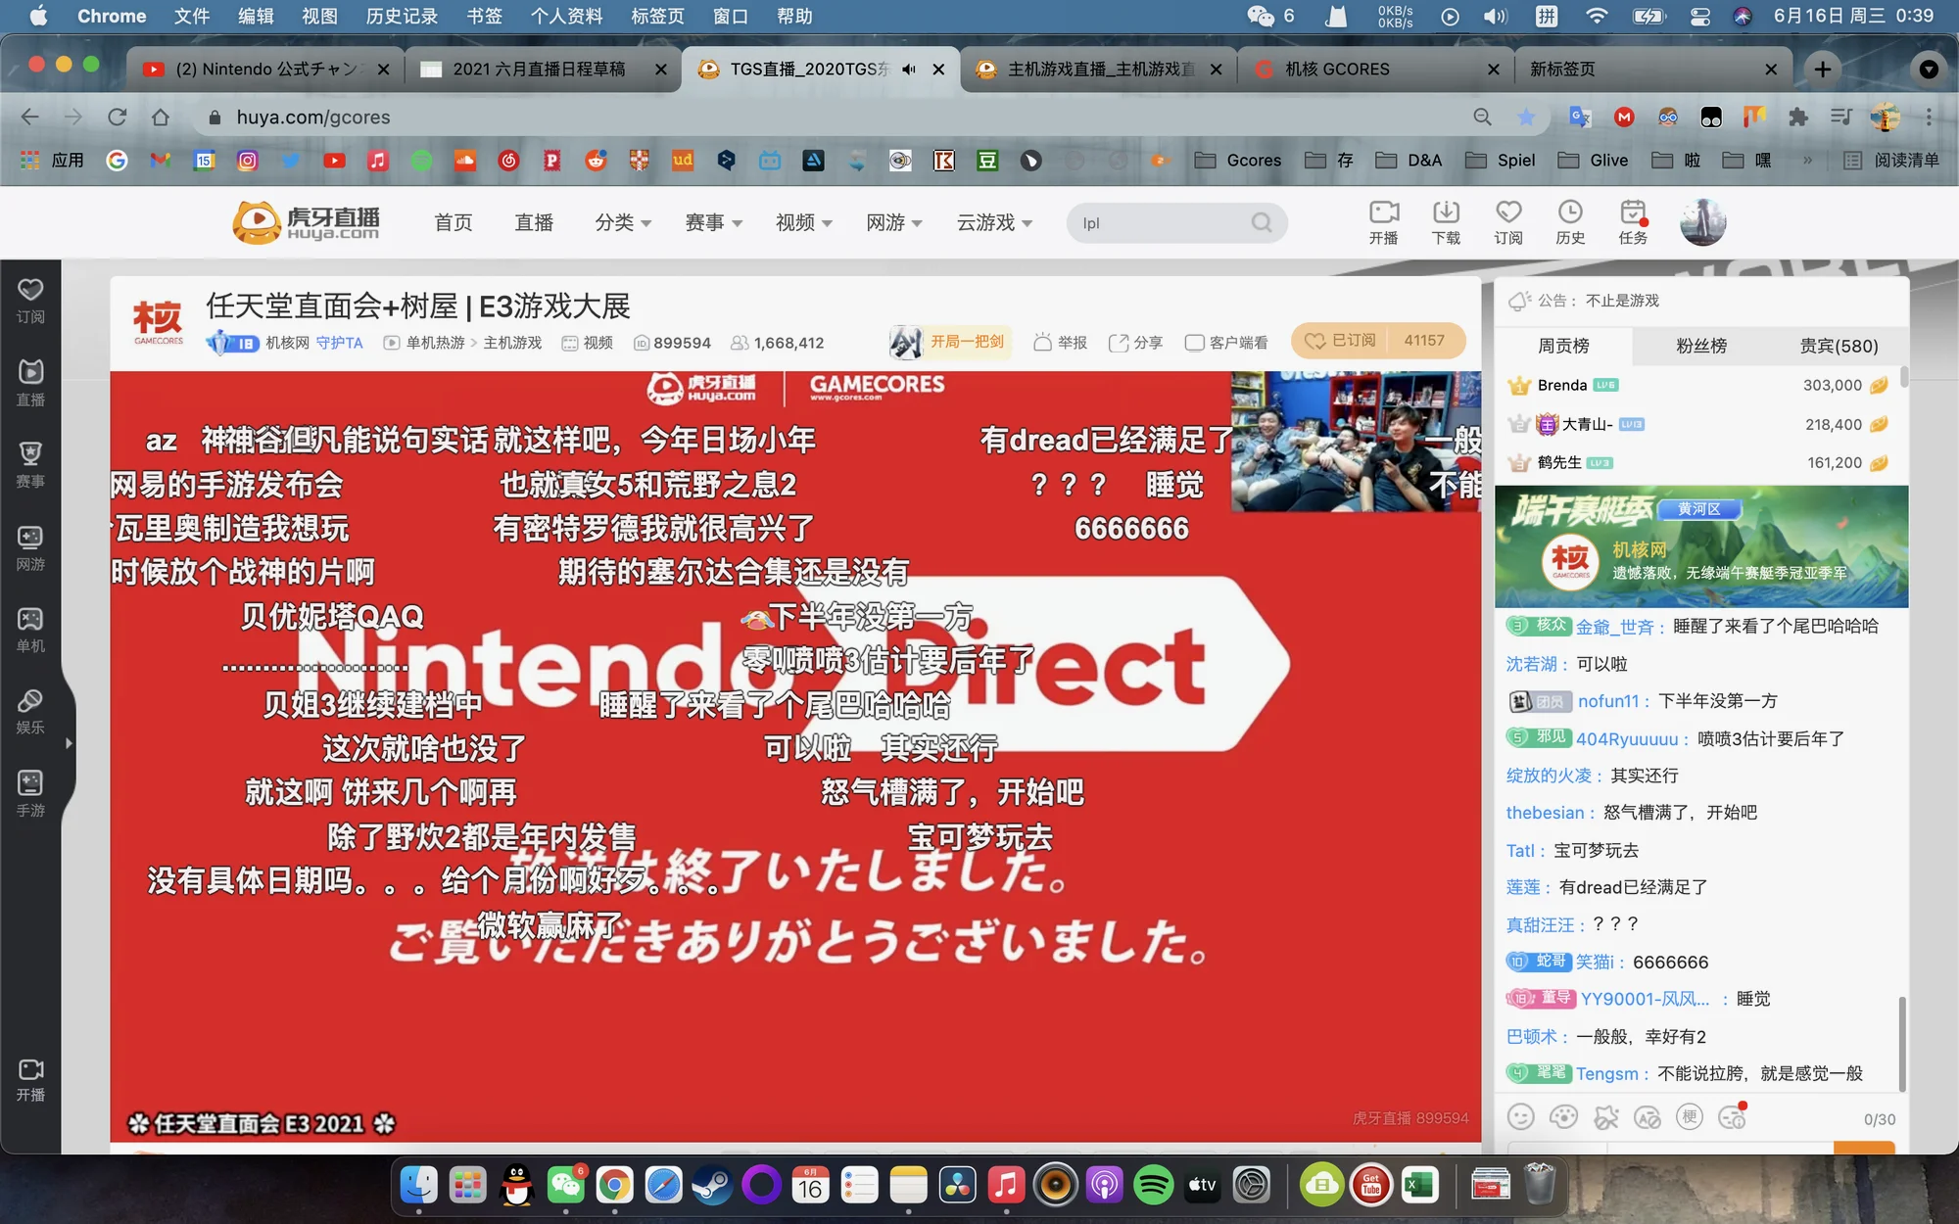Mute the TGS直播 tab audio icon
1959x1224 pixels.
(x=909, y=70)
